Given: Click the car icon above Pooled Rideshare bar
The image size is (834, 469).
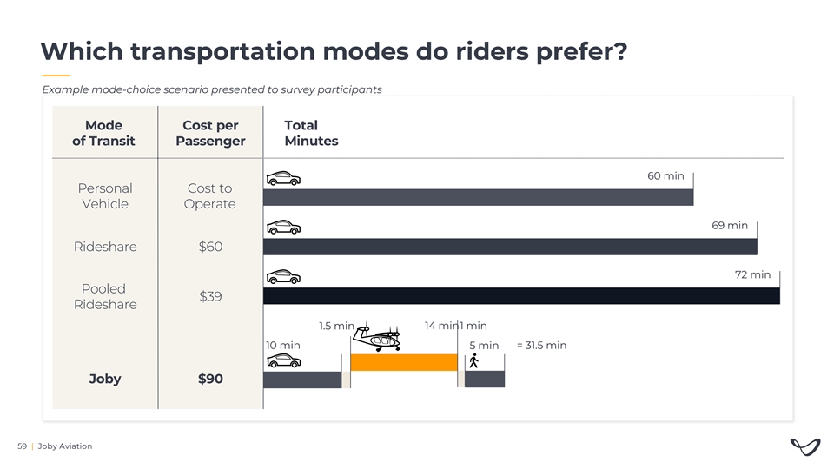Looking at the screenshot, I should coord(283,278).
